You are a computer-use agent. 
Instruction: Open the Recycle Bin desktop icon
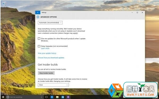[4, 4]
